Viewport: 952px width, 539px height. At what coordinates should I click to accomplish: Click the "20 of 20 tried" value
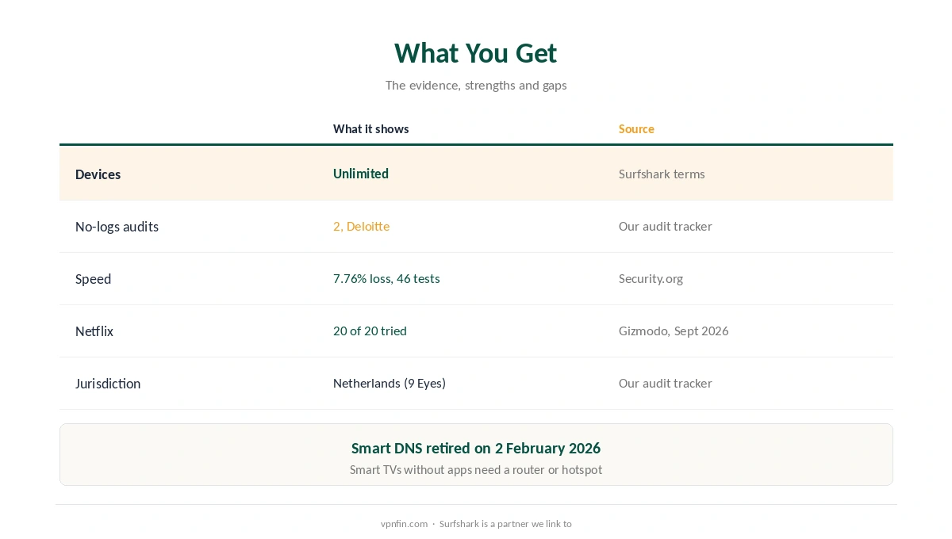(x=370, y=331)
